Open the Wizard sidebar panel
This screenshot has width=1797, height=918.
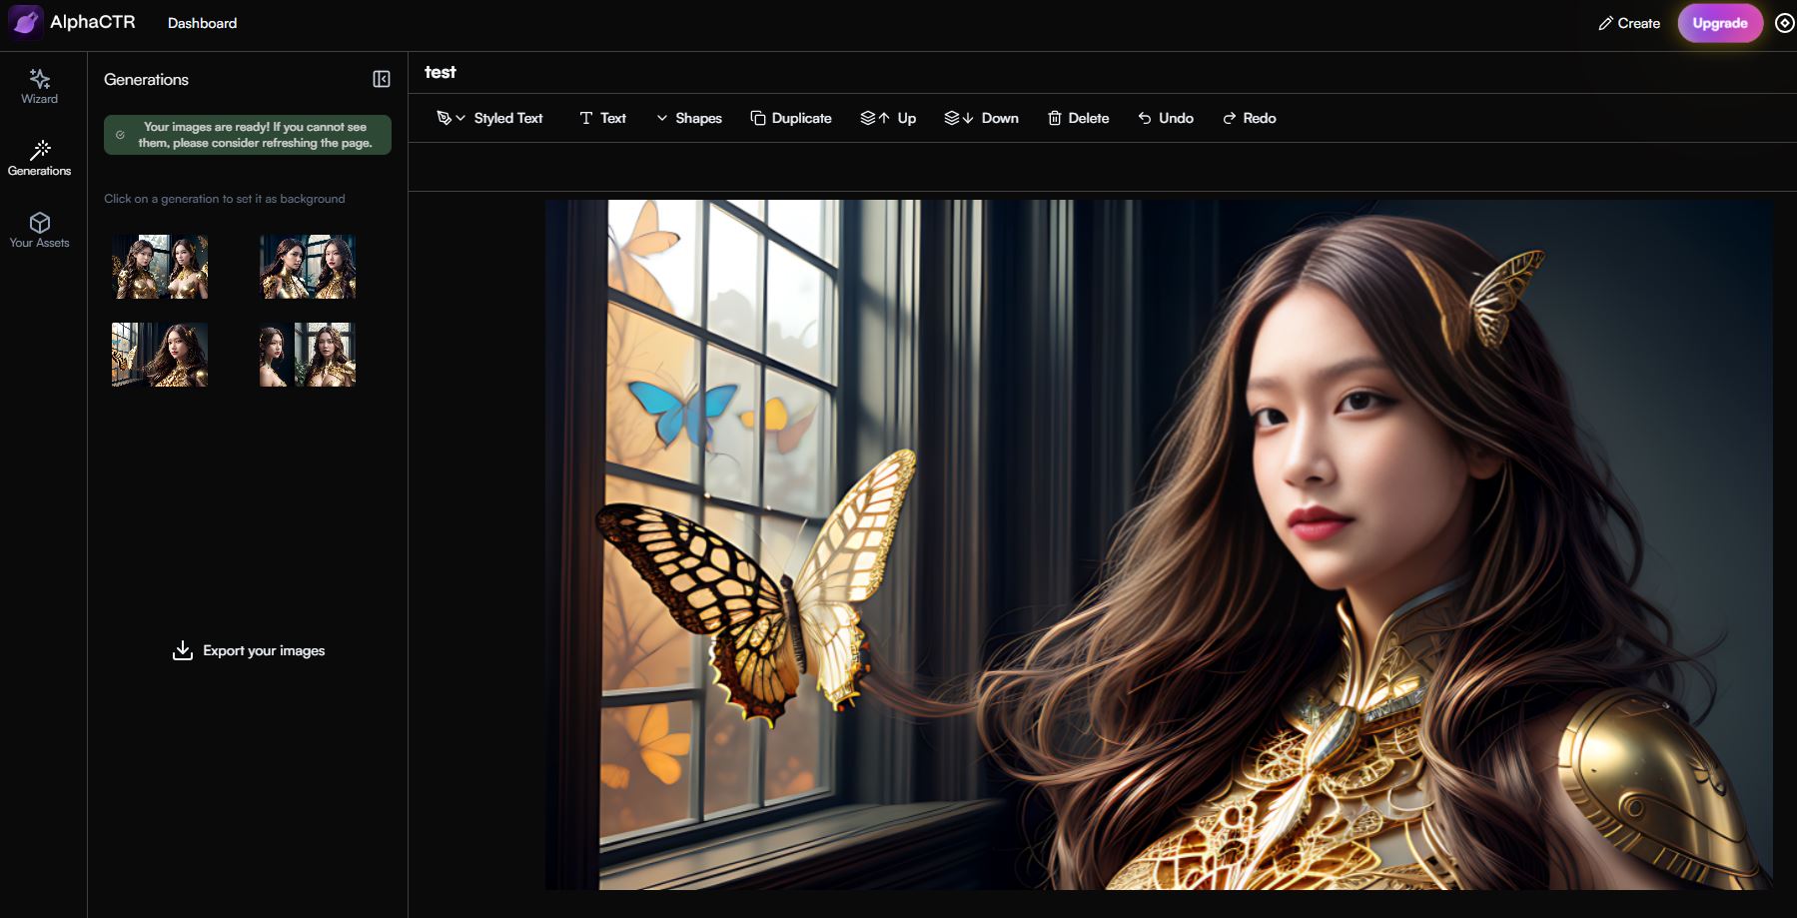pos(40,86)
